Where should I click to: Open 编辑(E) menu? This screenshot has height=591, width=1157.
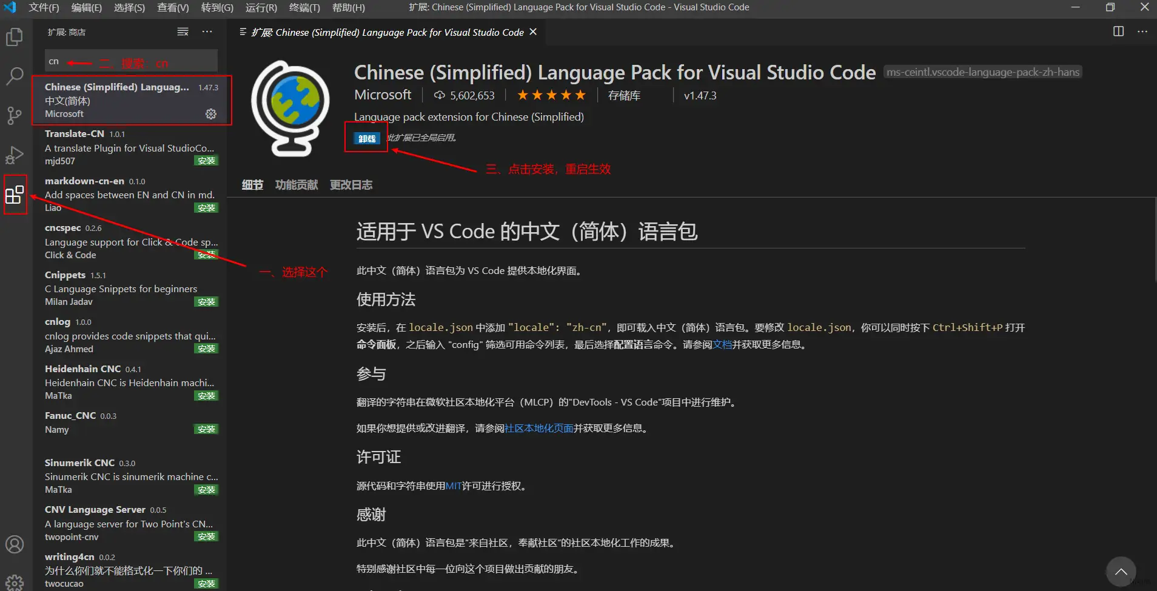(87, 7)
